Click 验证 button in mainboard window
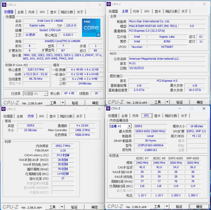Screen dimensions: 211x210 (179, 102)
